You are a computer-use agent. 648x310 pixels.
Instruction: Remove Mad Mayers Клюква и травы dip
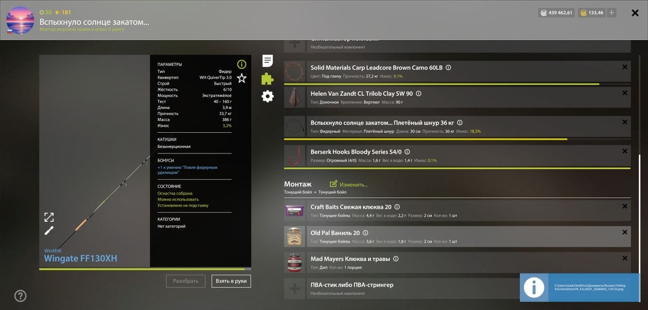point(625,258)
